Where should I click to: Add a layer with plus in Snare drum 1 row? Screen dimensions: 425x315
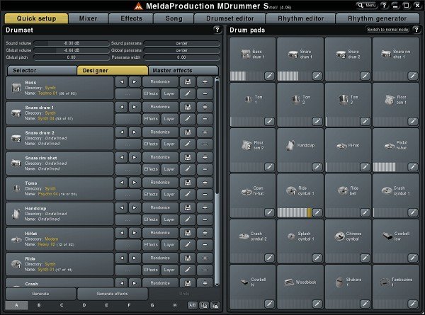coord(205,107)
